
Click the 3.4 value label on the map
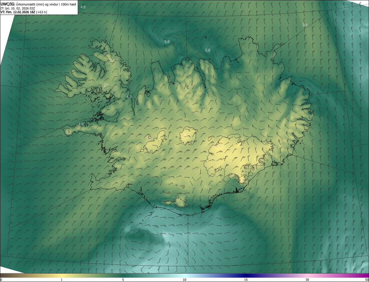[305, 25]
